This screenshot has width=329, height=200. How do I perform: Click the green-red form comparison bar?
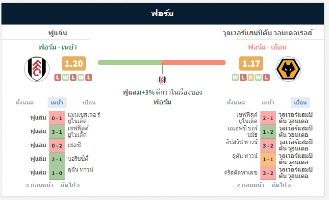pos(162,63)
